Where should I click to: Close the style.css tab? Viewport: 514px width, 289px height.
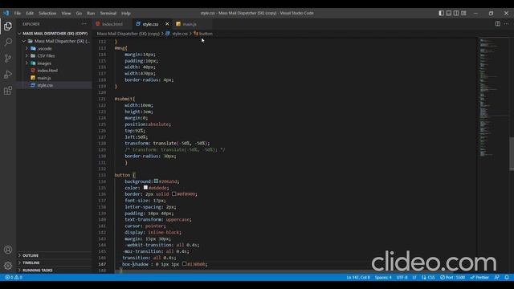click(167, 24)
